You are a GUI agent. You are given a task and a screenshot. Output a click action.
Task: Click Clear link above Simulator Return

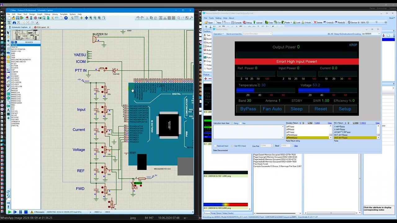330,123
